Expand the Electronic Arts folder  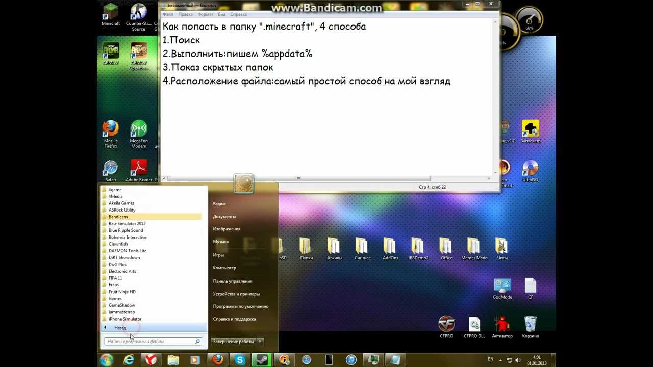point(152,271)
